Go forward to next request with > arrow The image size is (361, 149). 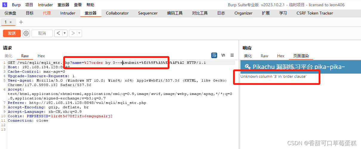pyautogui.click(x=73, y=33)
